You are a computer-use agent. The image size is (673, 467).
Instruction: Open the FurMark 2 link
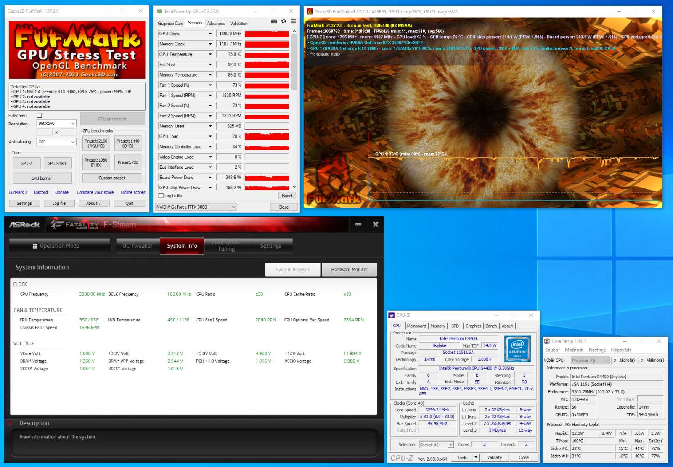coord(18,192)
